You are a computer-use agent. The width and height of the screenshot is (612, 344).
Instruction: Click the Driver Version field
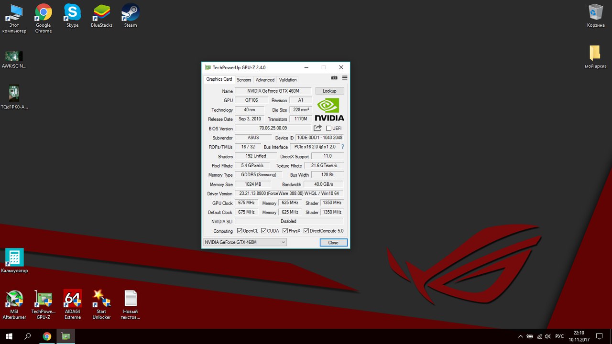(289, 193)
